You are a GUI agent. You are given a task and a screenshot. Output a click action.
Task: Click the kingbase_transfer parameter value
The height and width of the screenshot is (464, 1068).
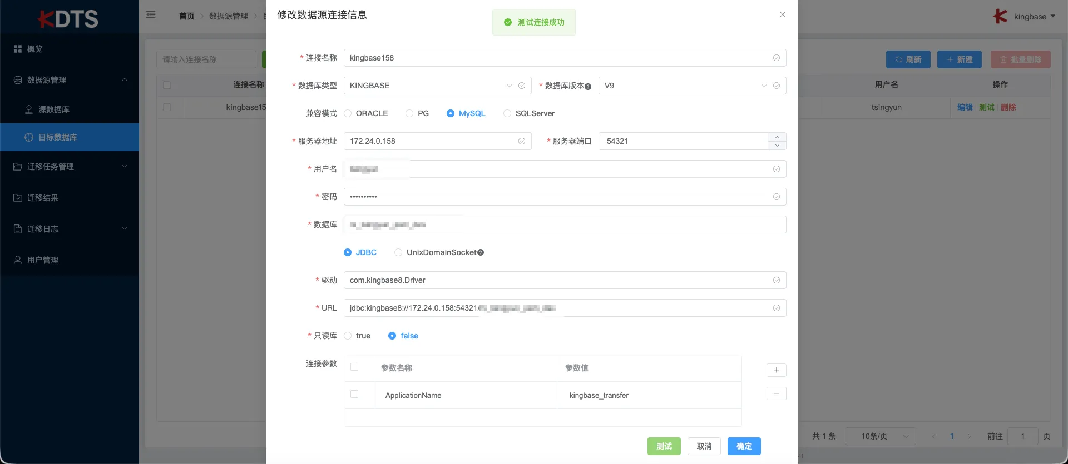[599, 395]
